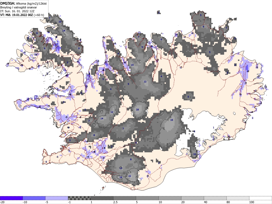272x204 pixels.
Task: Click the '22' value on the southern glacier
Action: click(x=130, y=176)
